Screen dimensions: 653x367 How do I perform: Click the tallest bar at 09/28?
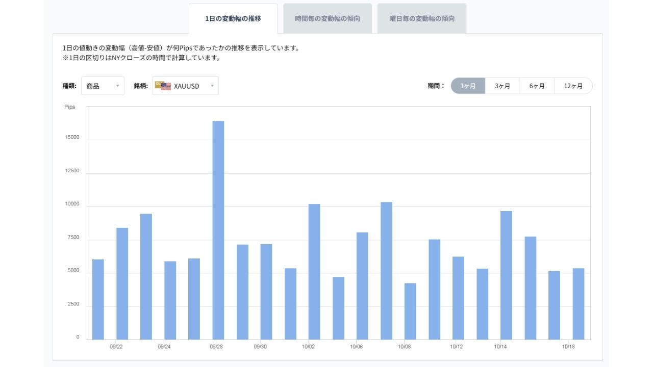(x=218, y=230)
